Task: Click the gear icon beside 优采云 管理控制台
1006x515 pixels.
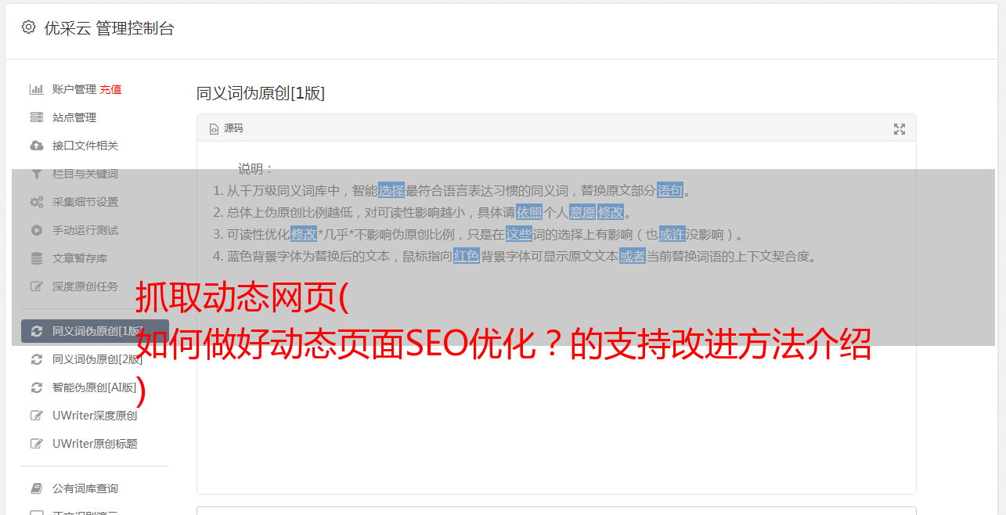Action: click(x=29, y=27)
